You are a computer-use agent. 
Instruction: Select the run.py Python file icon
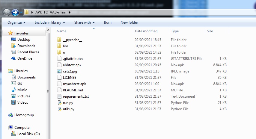[59, 102]
